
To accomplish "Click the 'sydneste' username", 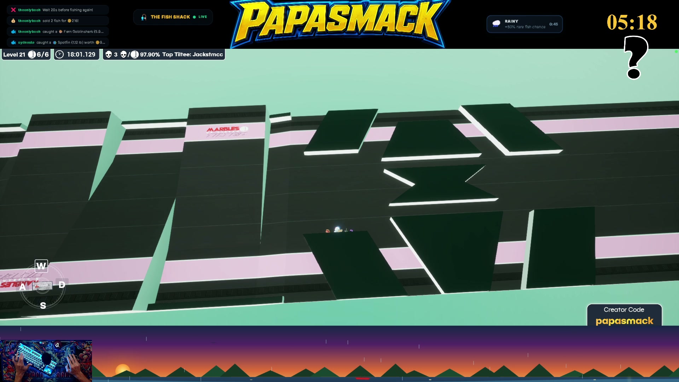I will click(26, 42).
